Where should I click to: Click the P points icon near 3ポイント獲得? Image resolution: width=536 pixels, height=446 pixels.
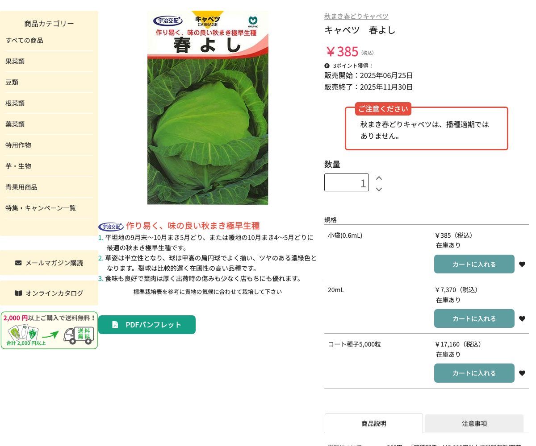pyautogui.click(x=327, y=66)
